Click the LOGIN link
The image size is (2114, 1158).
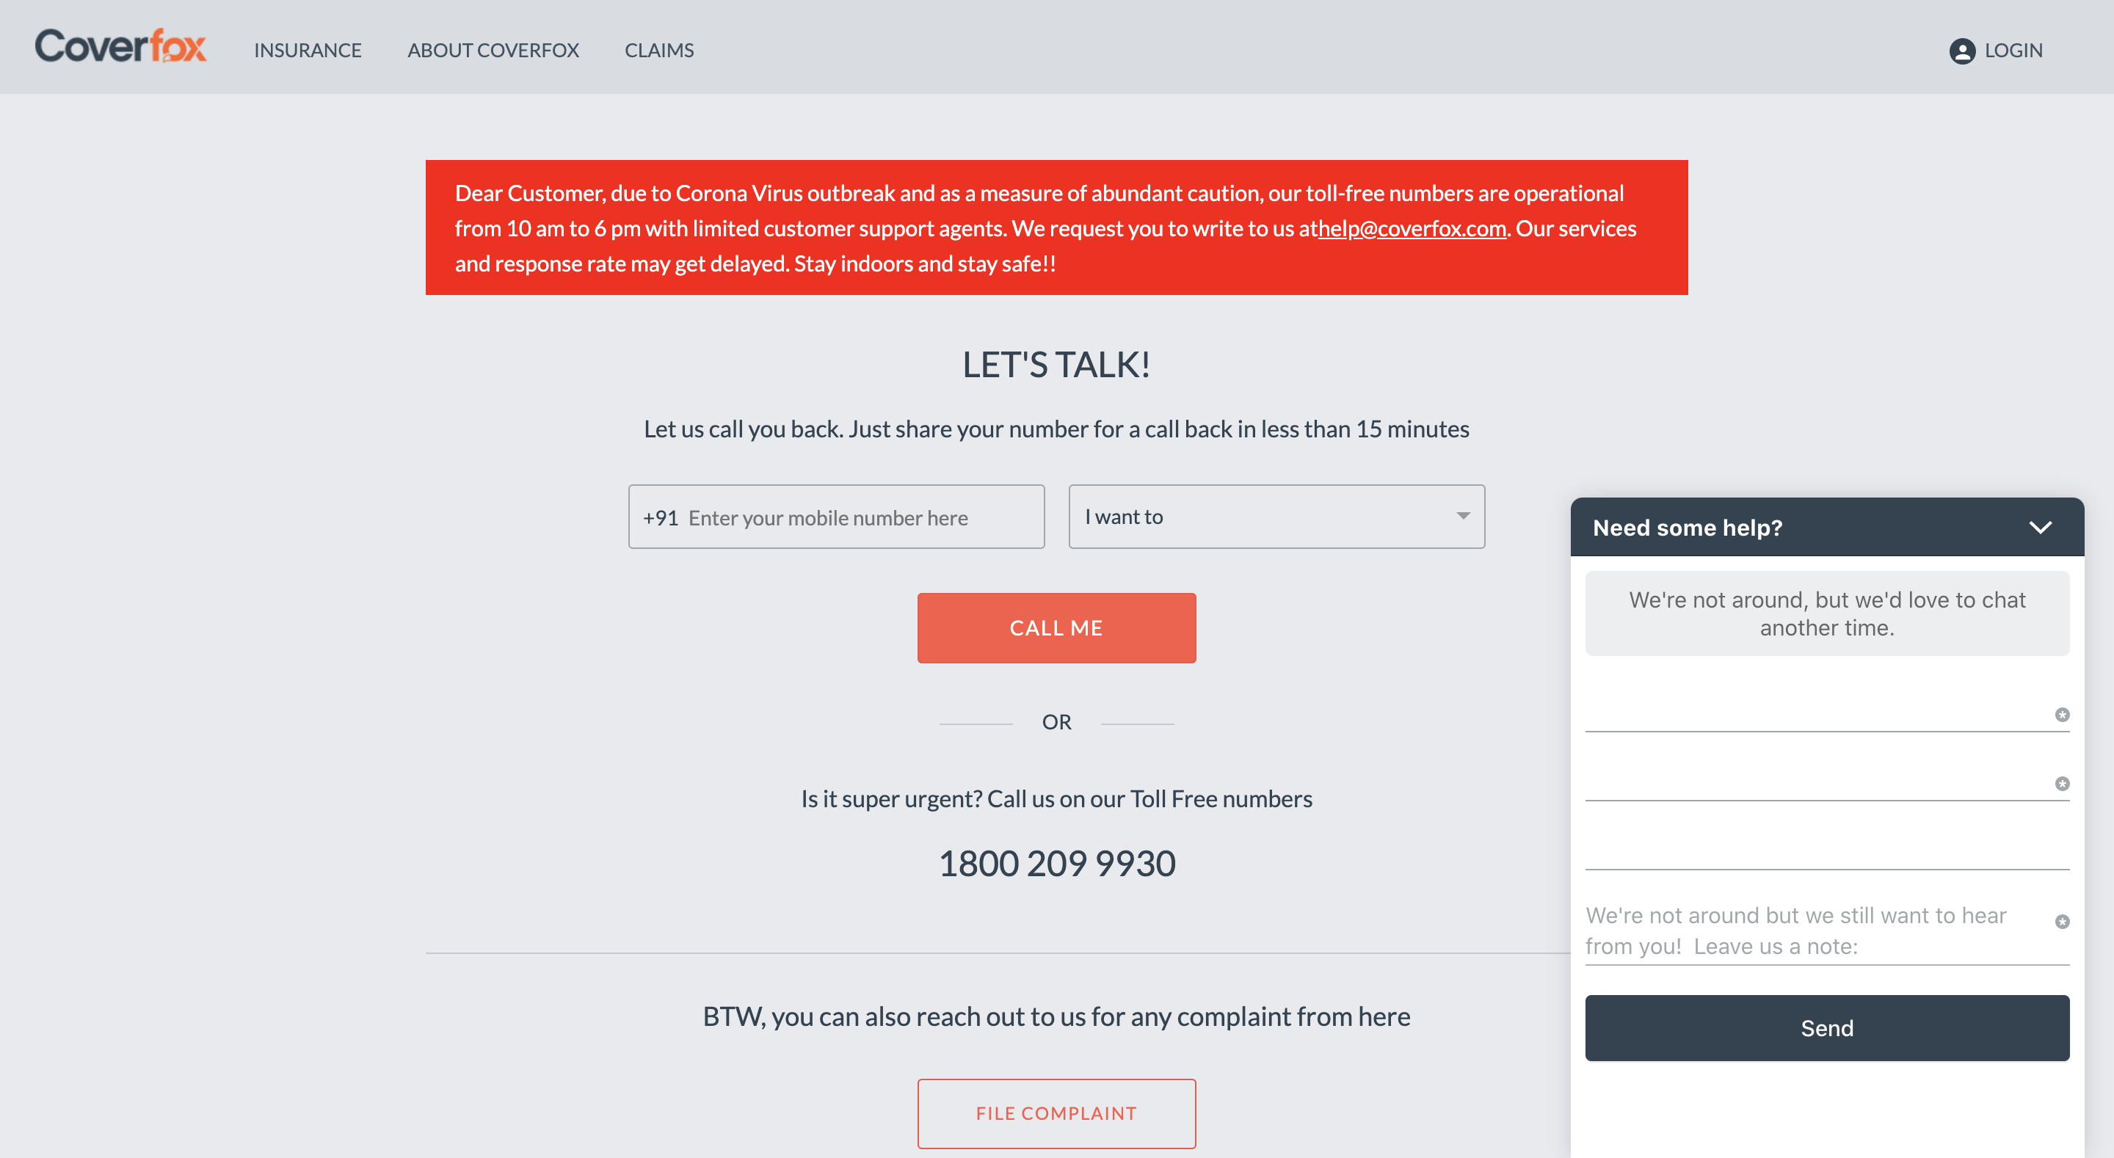click(2013, 51)
